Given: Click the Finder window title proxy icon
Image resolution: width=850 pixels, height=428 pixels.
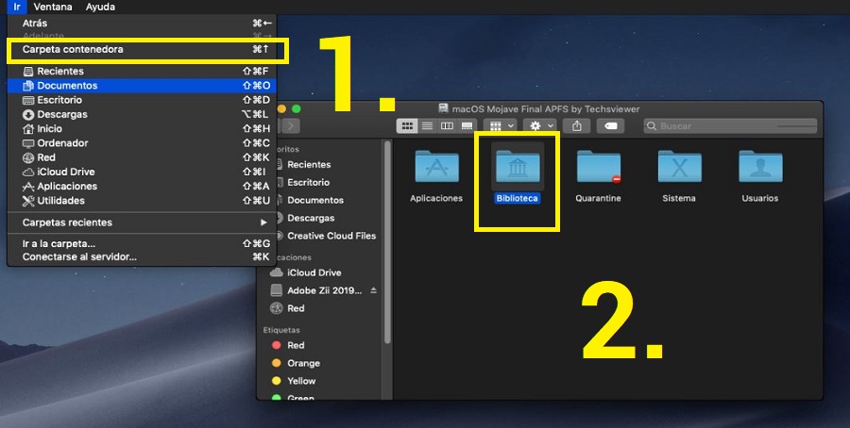Looking at the screenshot, I should [x=444, y=108].
